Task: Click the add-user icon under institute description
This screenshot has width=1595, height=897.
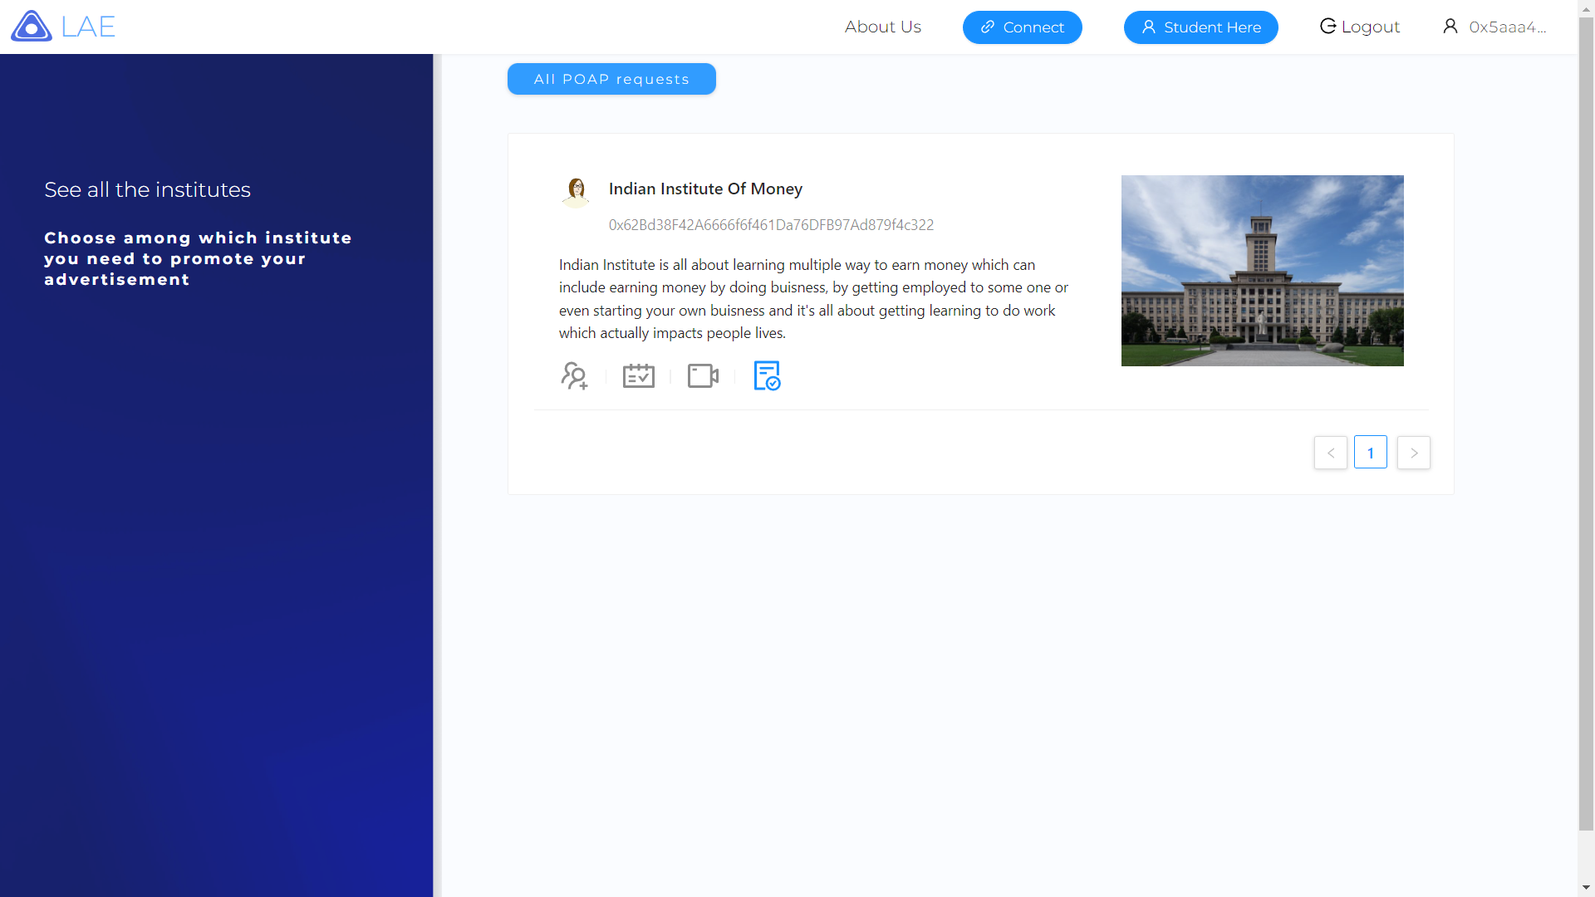Action: (574, 376)
